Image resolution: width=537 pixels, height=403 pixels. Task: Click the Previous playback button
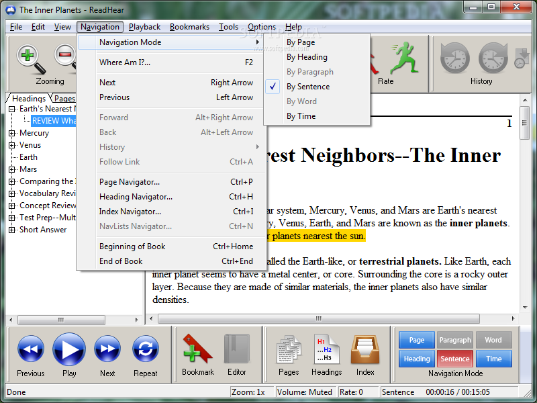[30, 349]
